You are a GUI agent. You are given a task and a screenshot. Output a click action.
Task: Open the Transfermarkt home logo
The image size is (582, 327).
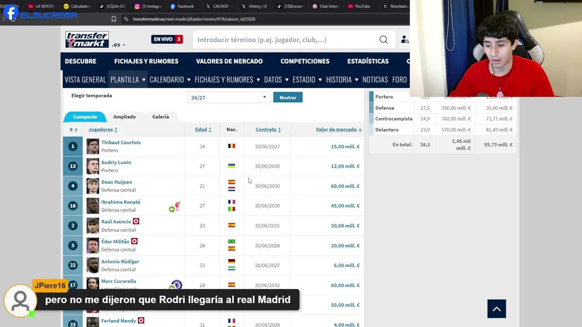pos(87,40)
